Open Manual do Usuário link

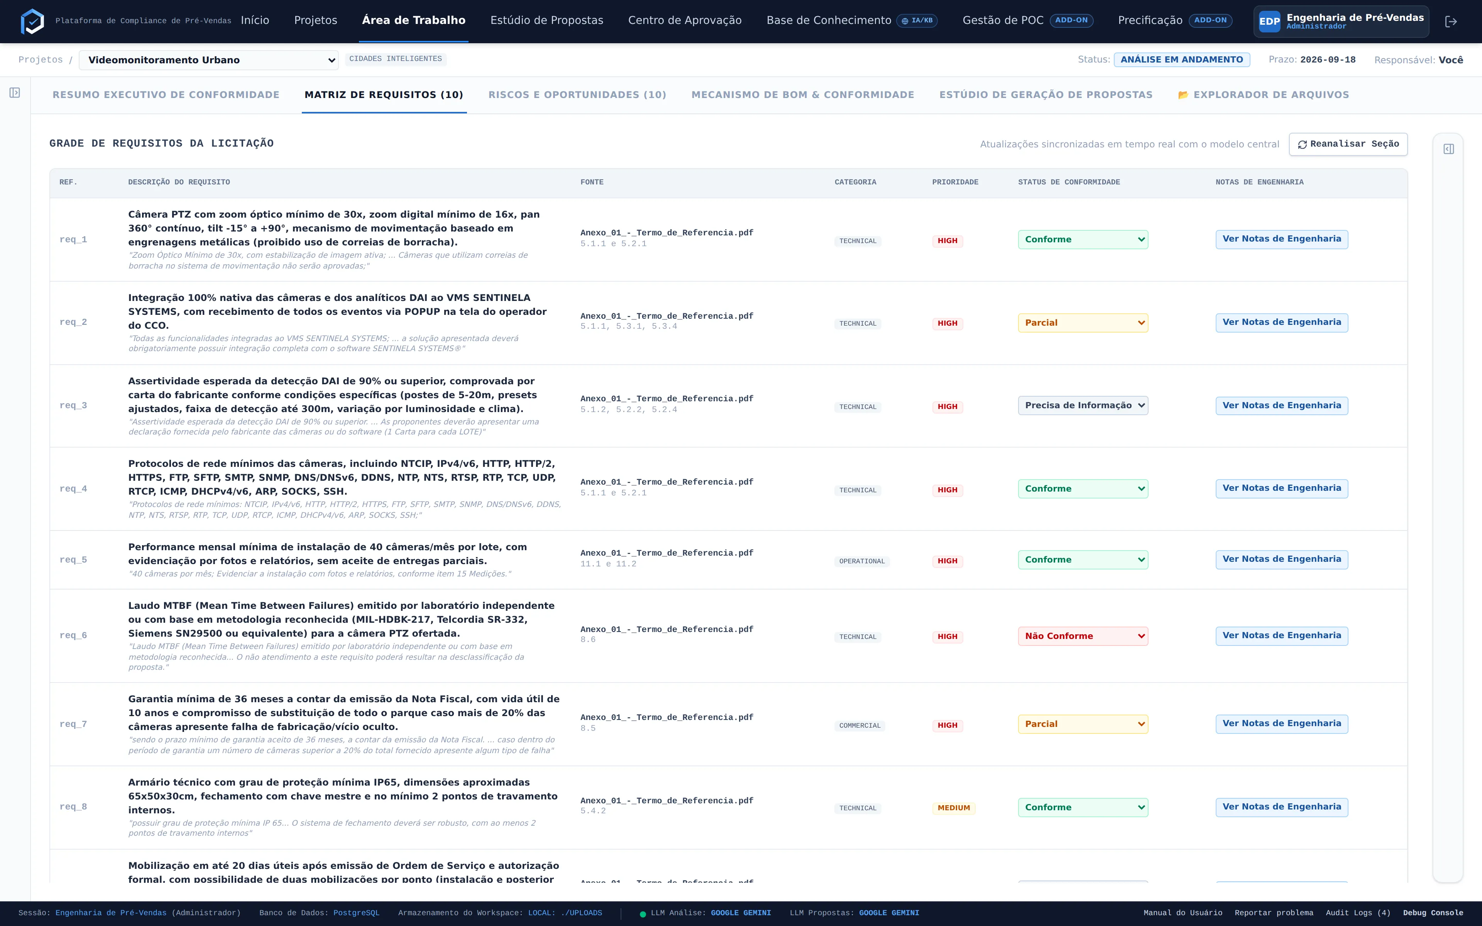coord(1183,913)
